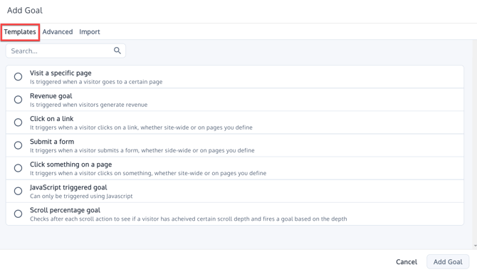
Task: Choose Scroll percentage goal radio button
Action: click(19, 214)
